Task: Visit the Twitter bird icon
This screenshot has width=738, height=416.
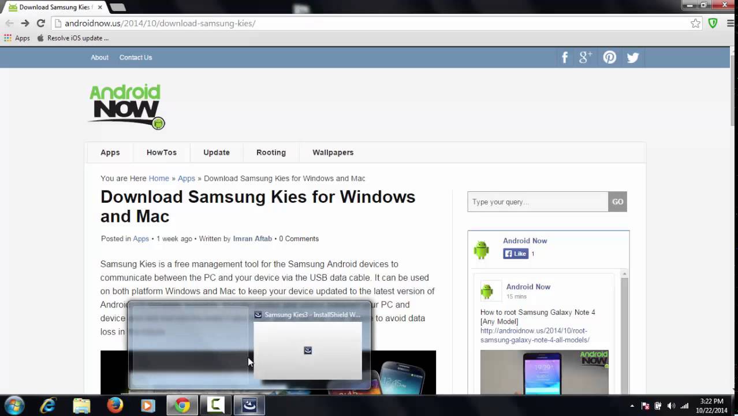Action: point(633,57)
